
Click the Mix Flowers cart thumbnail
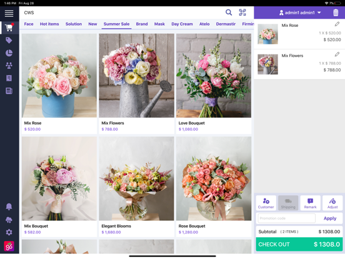(x=267, y=64)
